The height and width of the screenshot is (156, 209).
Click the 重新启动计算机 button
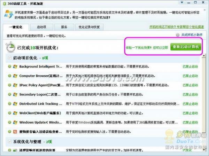click(x=186, y=47)
